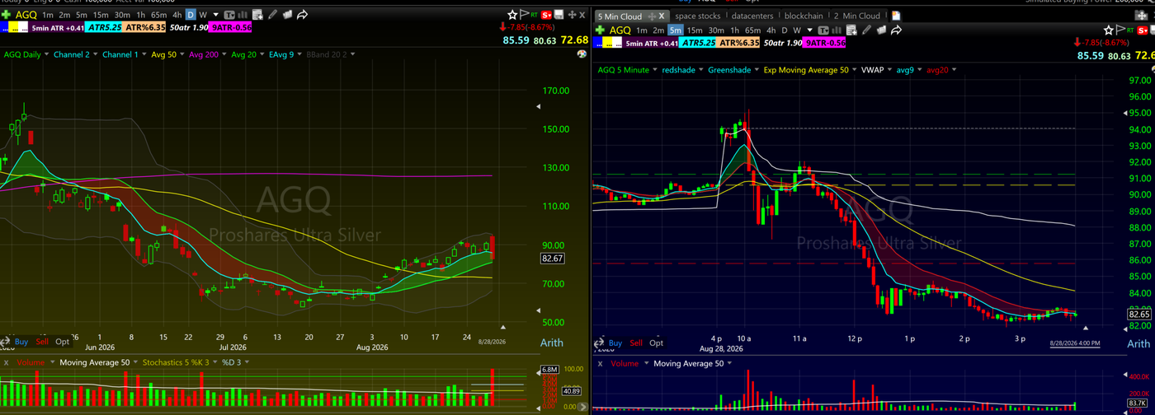
Task: Click Sell in 5-minute chart
Action: click(636, 343)
